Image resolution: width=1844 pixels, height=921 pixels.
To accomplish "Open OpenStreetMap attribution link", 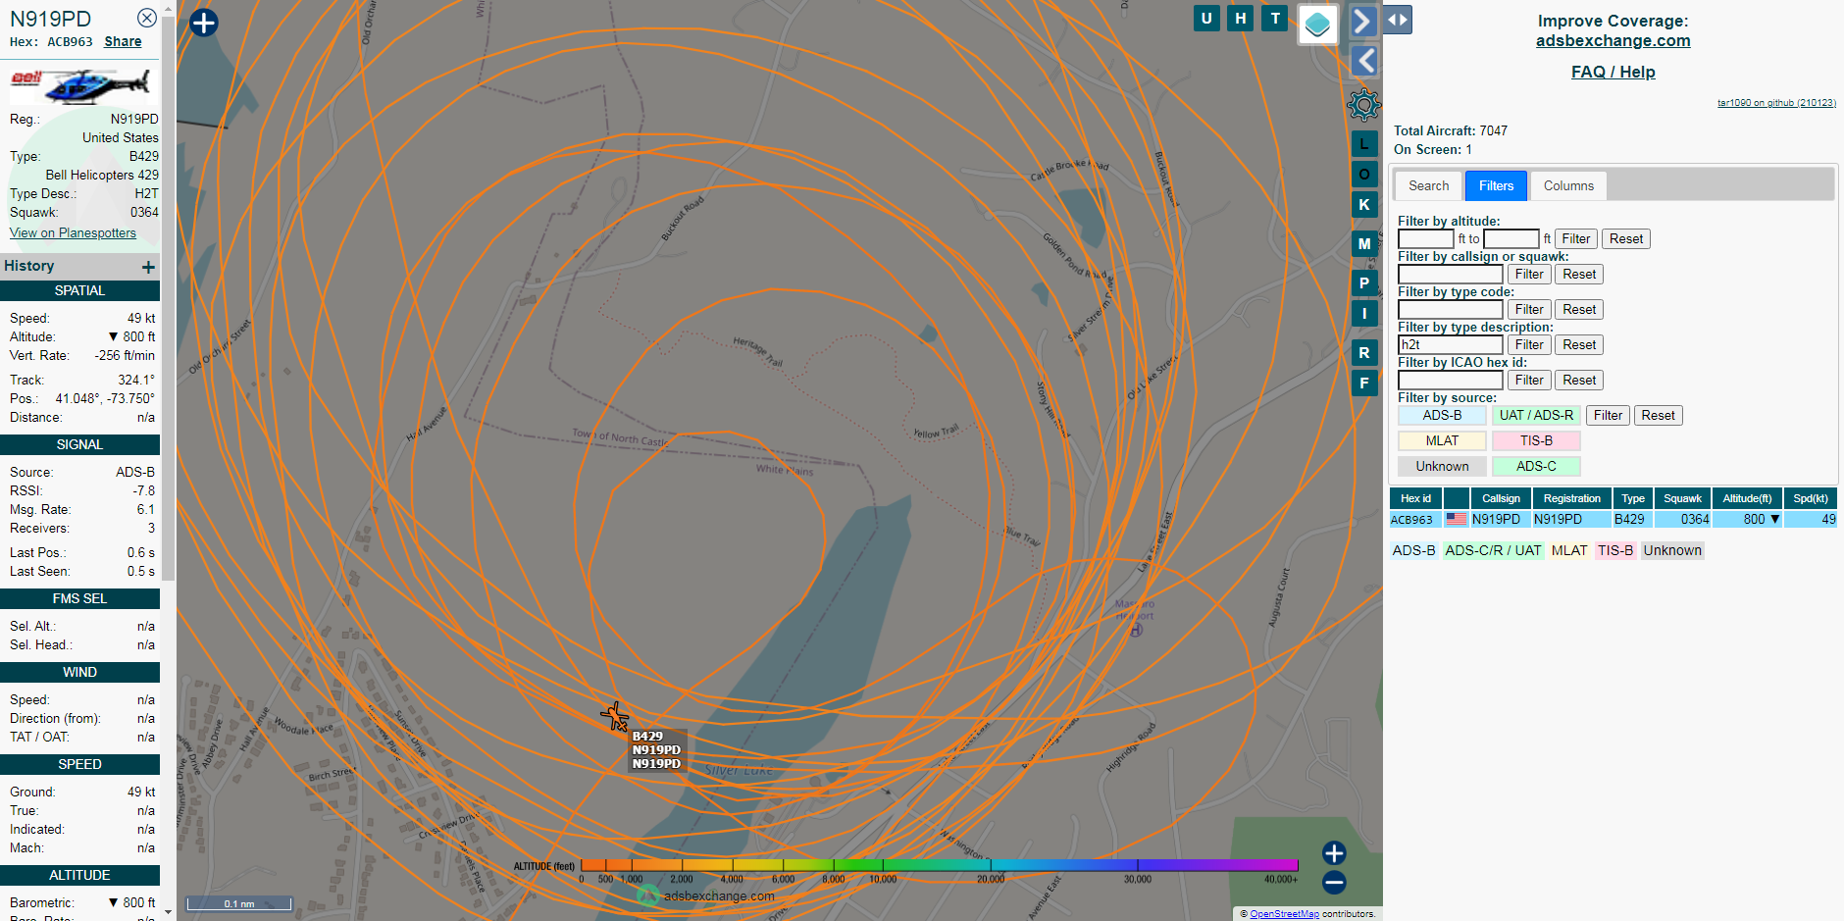I will coord(1284,914).
